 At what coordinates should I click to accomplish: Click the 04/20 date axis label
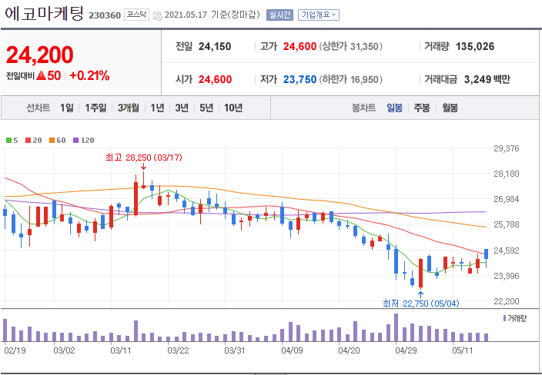point(349,351)
